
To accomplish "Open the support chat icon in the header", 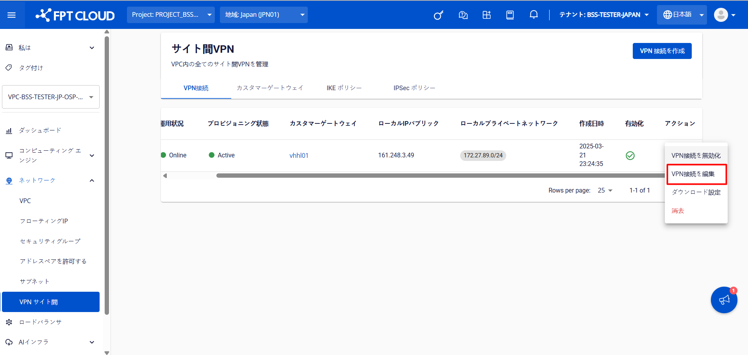I will point(463,15).
